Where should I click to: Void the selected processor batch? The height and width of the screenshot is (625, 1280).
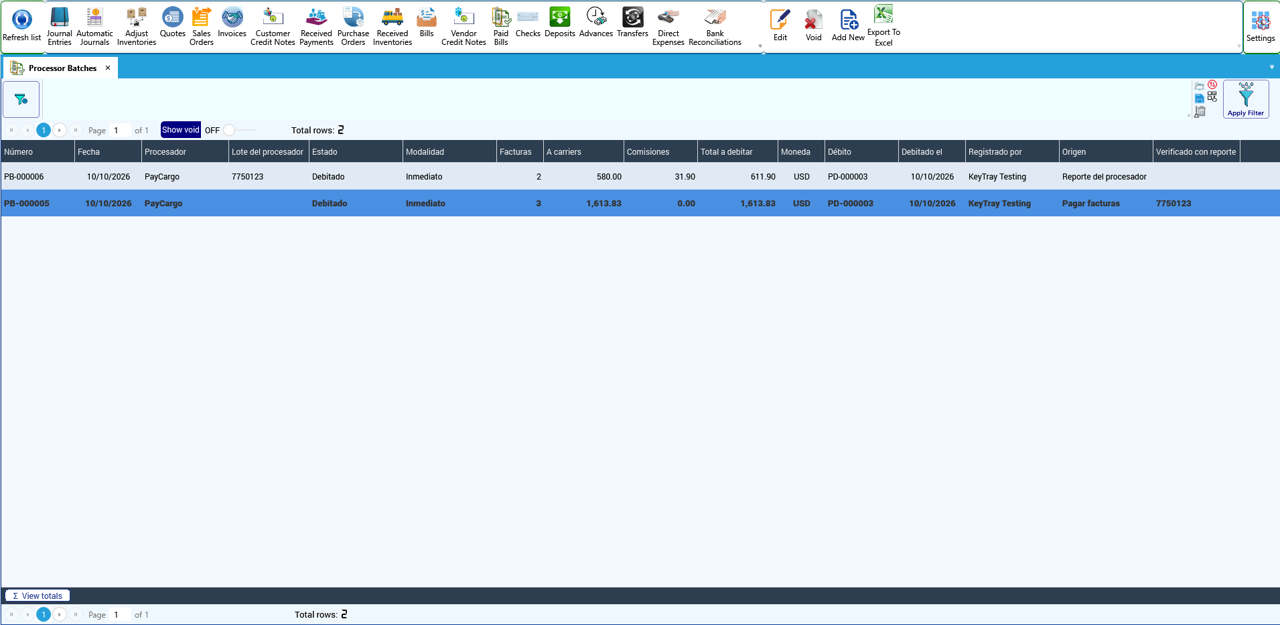[x=813, y=27]
